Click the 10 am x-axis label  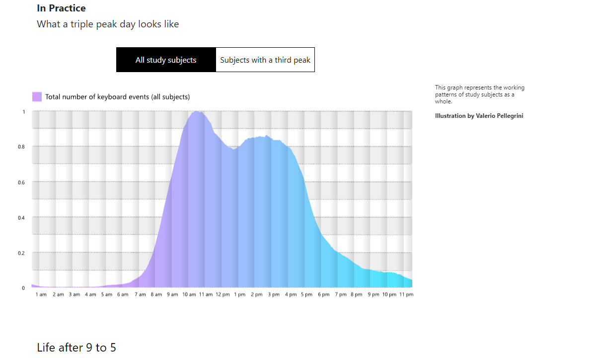189,294
